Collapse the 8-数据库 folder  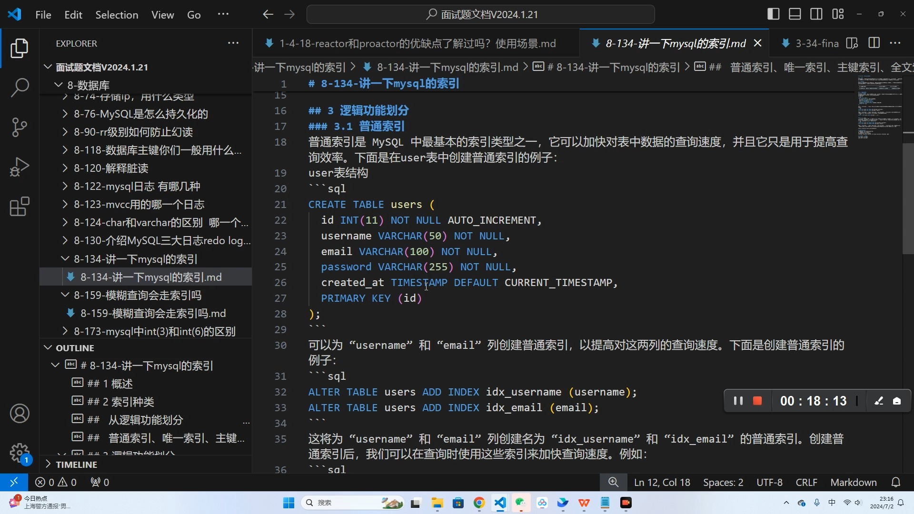145,85
